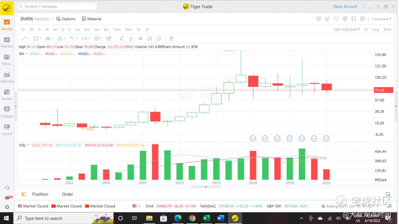399x224 pixels.
Task: Click the Symbol / Company search field
Action: pos(57,6)
